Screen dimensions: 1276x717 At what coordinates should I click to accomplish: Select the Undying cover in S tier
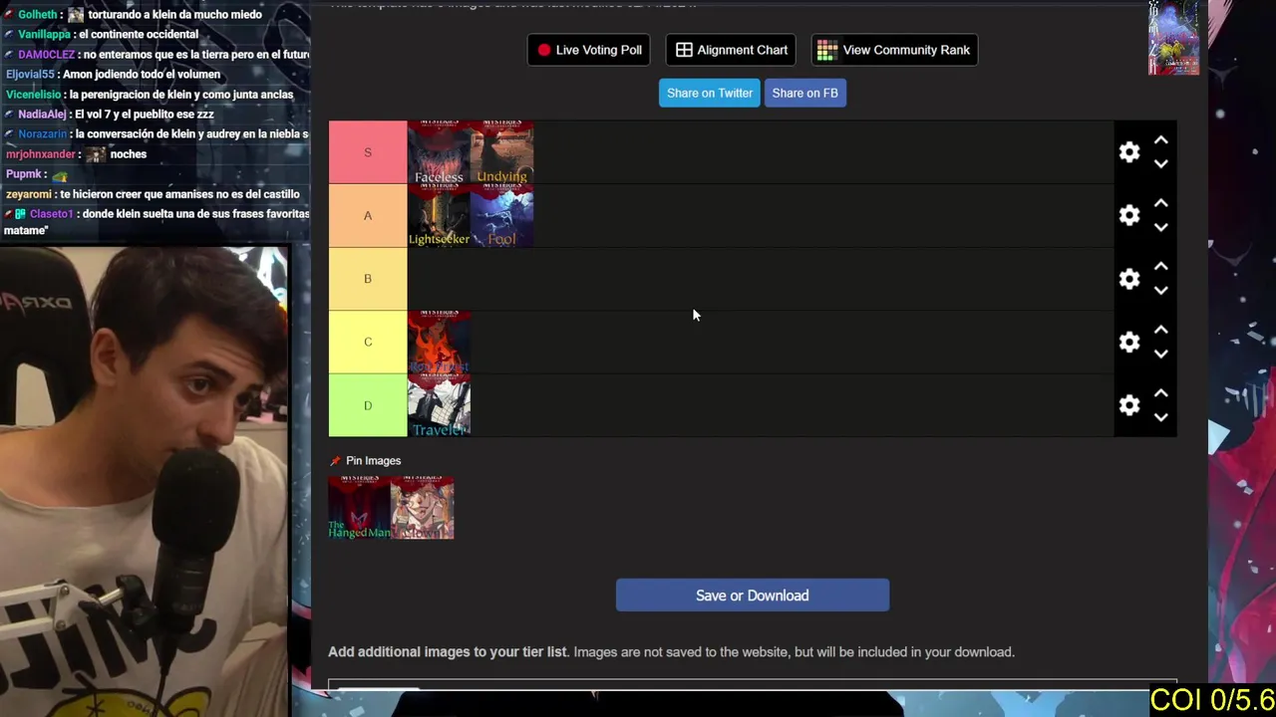click(501, 152)
